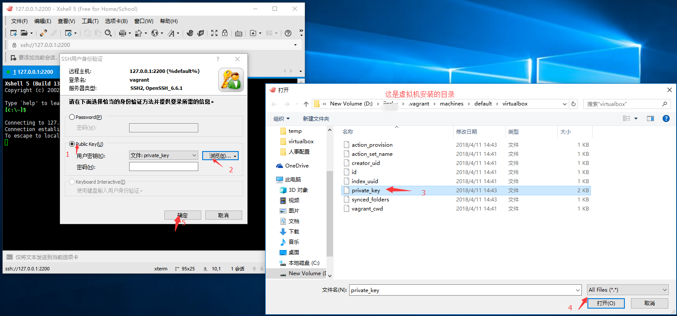Click the lock screen padlock icon in Xshell toolbar
Image resolution: width=677 pixels, height=316 pixels.
pos(225,33)
